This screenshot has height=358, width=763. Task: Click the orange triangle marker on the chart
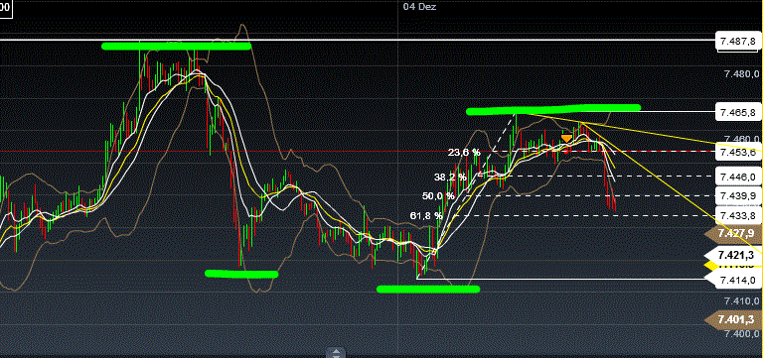566,139
